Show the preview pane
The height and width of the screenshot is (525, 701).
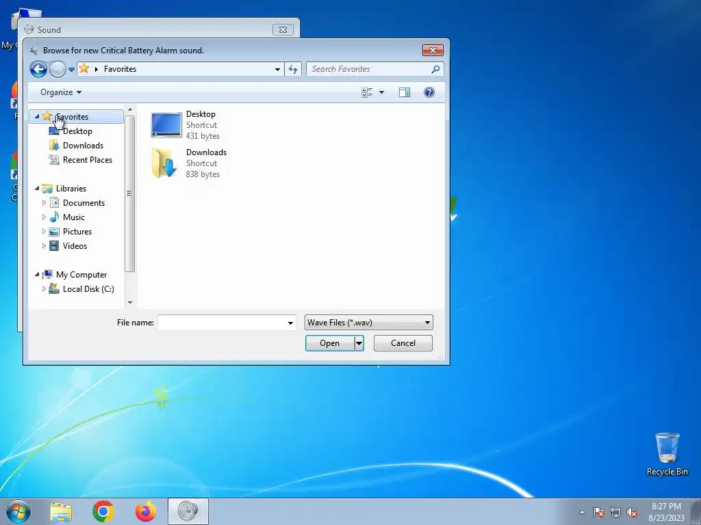pyautogui.click(x=405, y=92)
